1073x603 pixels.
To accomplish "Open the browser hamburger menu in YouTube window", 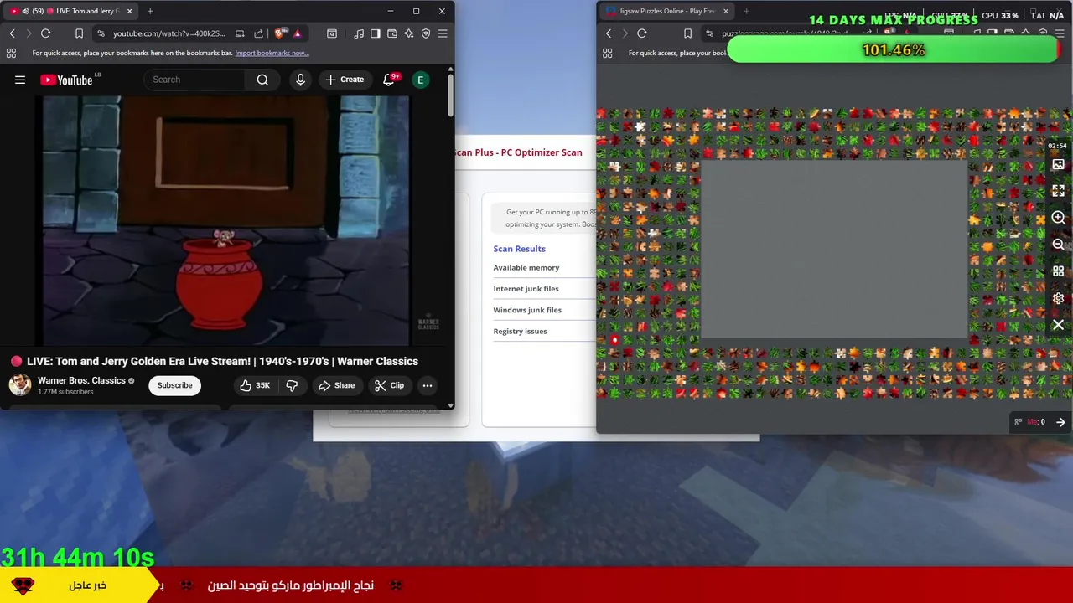I will tap(443, 33).
